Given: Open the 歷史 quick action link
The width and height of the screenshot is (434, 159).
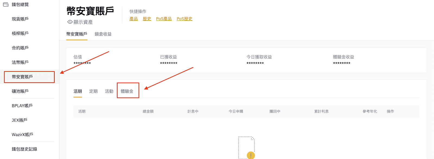Looking at the screenshot, I should [x=147, y=19].
